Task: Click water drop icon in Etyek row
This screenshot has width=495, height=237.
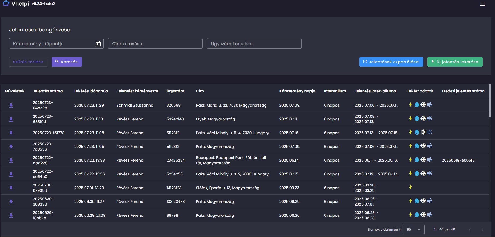Action: pos(417,118)
